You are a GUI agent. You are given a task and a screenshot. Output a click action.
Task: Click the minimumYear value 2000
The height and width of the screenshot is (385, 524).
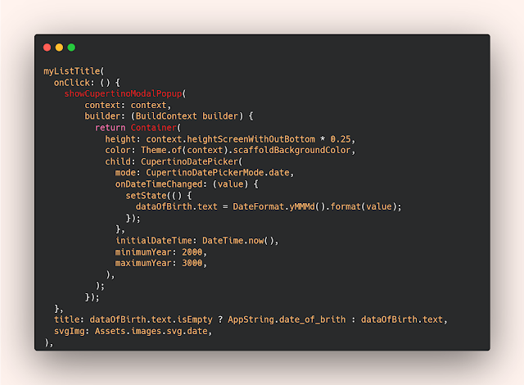[x=192, y=252]
